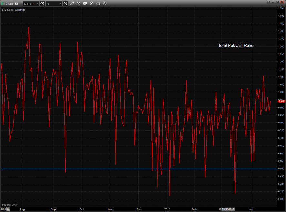The width and height of the screenshot is (286, 212).
Task: Click the Dyn button at bottom left
Action: [3, 209]
